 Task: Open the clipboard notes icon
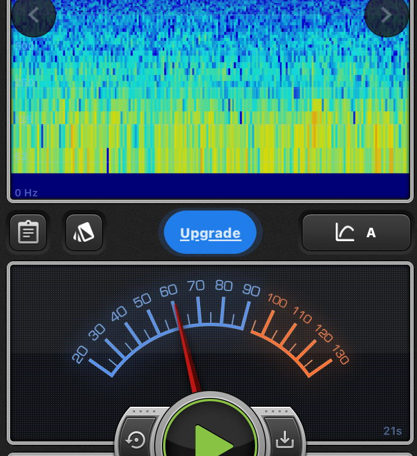coord(28,232)
